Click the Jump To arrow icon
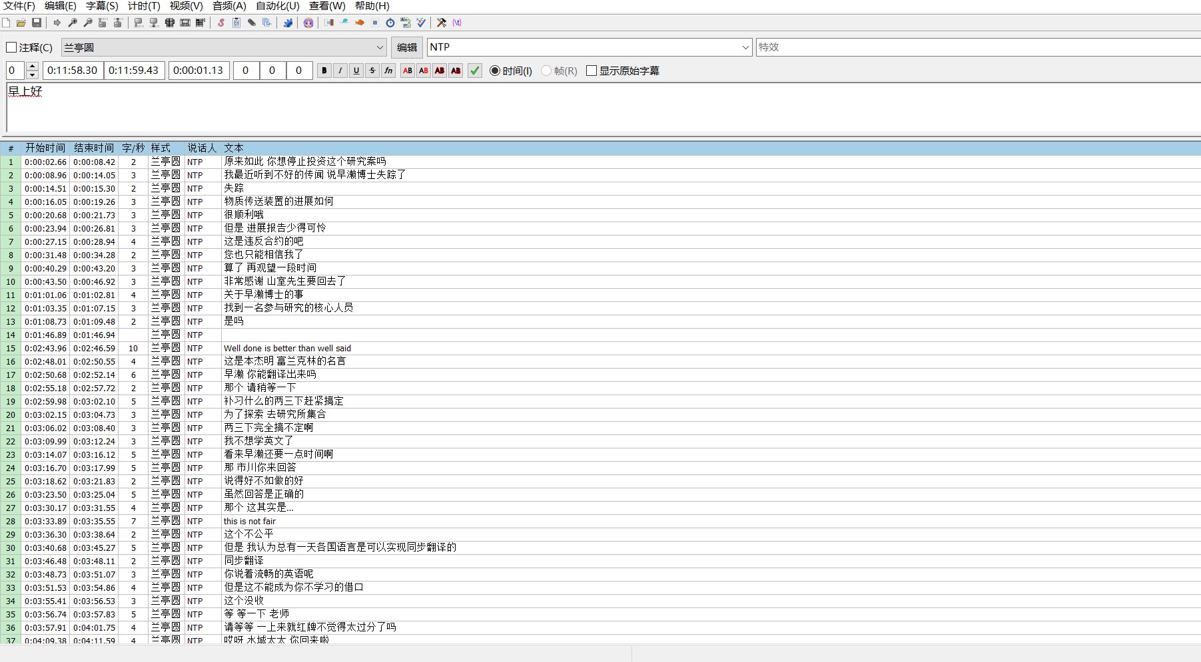1201x662 pixels. pos(57,23)
